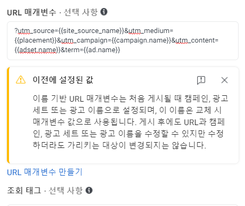Click the feedback icon in the warning banner
The height and width of the screenshot is (206, 245).
coord(201,80)
